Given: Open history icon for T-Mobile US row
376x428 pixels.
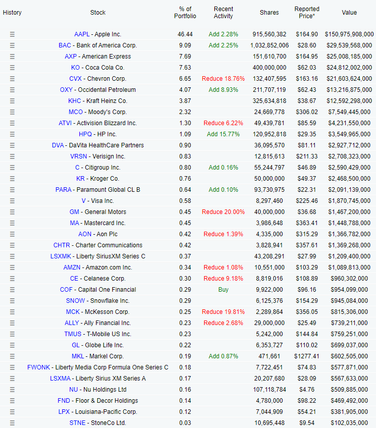Looking at the screenshot, I should click(12, 334).
